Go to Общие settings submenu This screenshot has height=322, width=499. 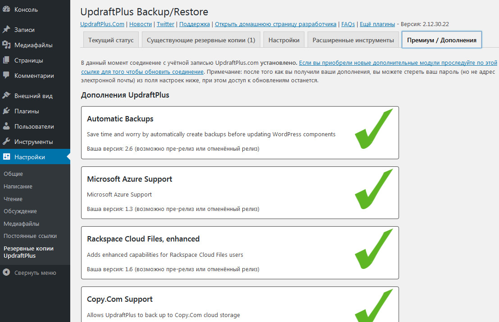point(13,174)
